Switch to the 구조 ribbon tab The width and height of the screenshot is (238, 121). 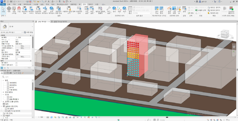(14, 4)
